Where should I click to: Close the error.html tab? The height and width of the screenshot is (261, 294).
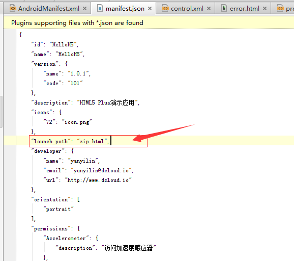pos(264,9)
